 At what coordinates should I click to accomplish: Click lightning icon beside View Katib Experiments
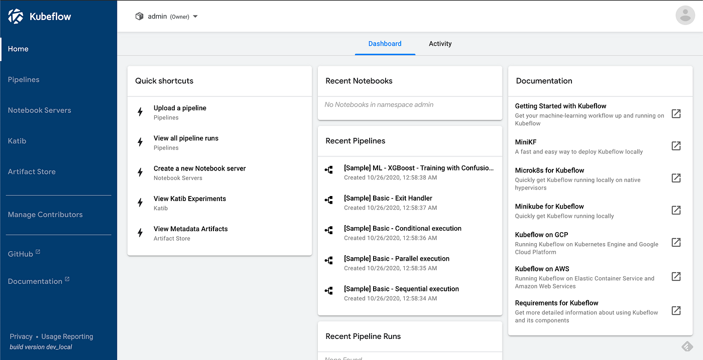(141, 203)
